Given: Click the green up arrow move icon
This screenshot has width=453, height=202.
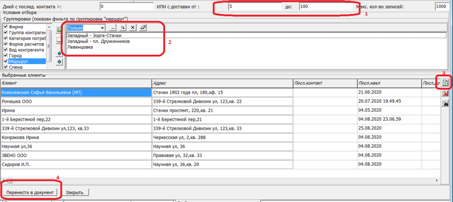Looking at the screenshot, I should pyautogui.click(x=59, y=53).
